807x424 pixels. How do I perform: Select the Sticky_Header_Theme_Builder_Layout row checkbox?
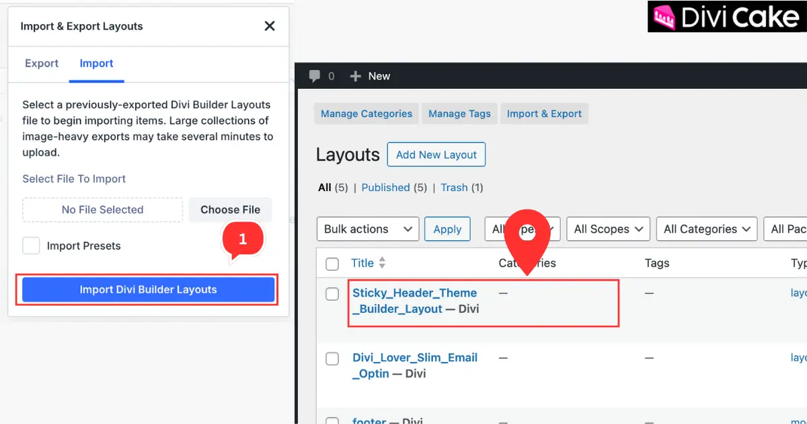click(x=332, y=294)
